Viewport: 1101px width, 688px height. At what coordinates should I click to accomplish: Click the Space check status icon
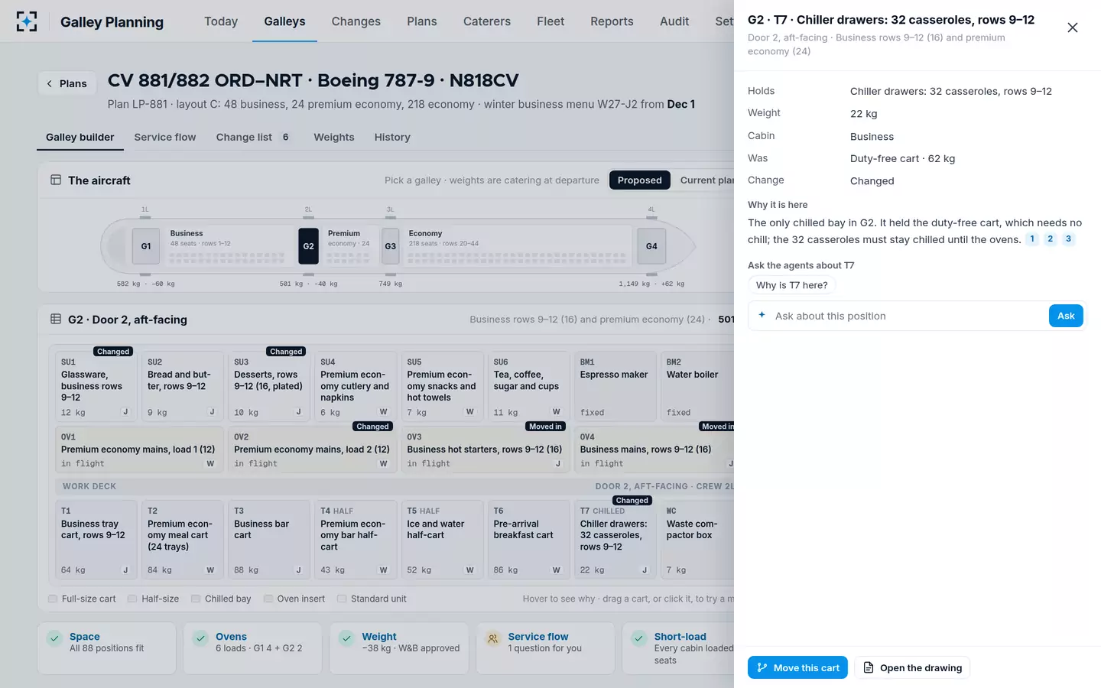tap(54, 638)
